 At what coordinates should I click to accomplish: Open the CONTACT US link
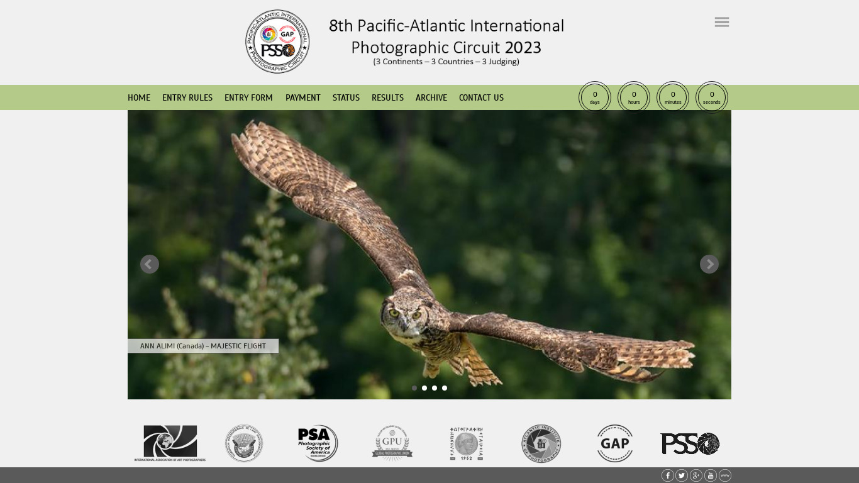[x=481, y=97]
